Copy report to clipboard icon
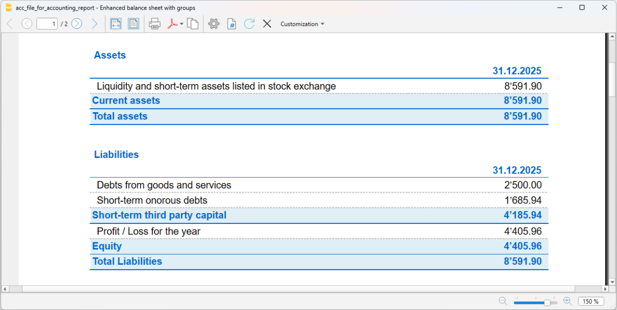 click(193, 24)
